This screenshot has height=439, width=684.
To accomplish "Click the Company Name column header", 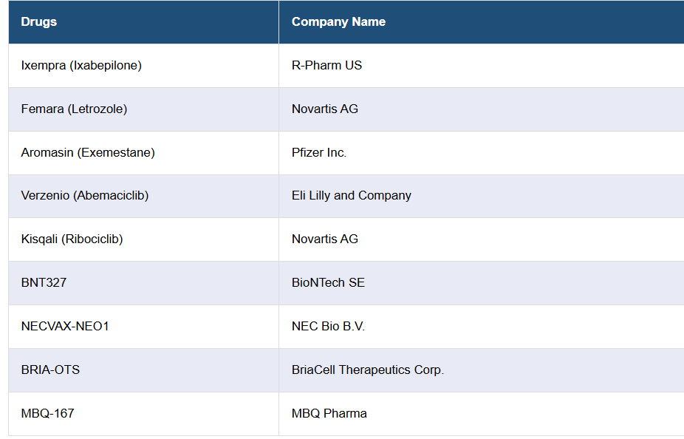I will pos(338,22).
